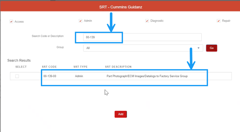240x132 pixels.
Task: Uncheck the Repair checkbox
Action: (x=218, y=21)
